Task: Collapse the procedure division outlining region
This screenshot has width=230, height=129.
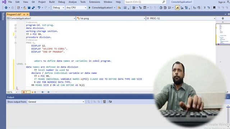Action: (x=15, y=37)
